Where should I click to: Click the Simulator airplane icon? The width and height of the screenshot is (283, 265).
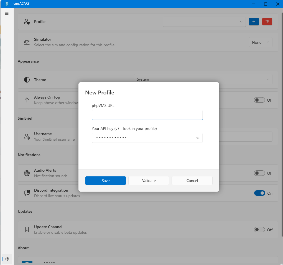(x=27, y=42)
